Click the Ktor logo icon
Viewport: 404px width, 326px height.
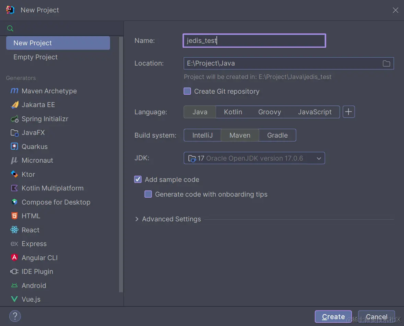14,174
